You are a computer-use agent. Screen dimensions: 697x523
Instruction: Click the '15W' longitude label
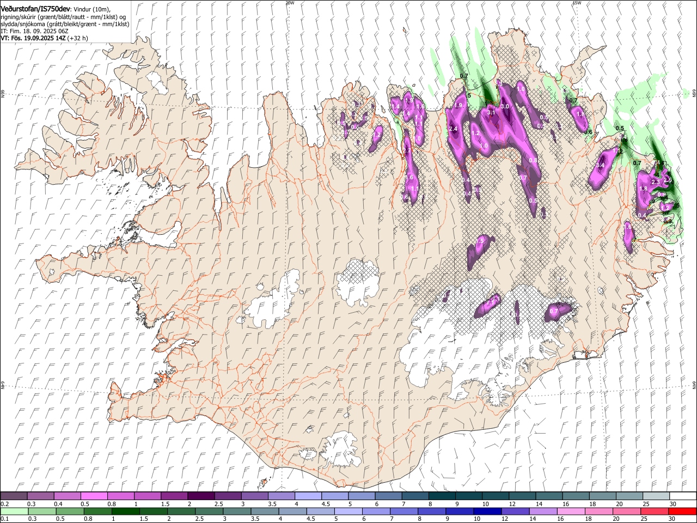[x=577, y=3]
